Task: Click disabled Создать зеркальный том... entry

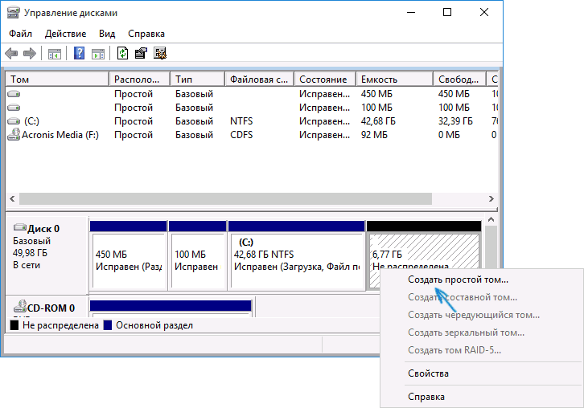Action: tap(466, 333)
